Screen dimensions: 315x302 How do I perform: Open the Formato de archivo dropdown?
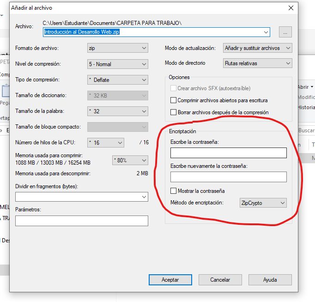(118, 48)
